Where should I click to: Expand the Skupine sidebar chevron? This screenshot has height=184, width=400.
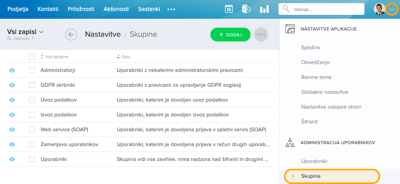(x=293, y=176)
